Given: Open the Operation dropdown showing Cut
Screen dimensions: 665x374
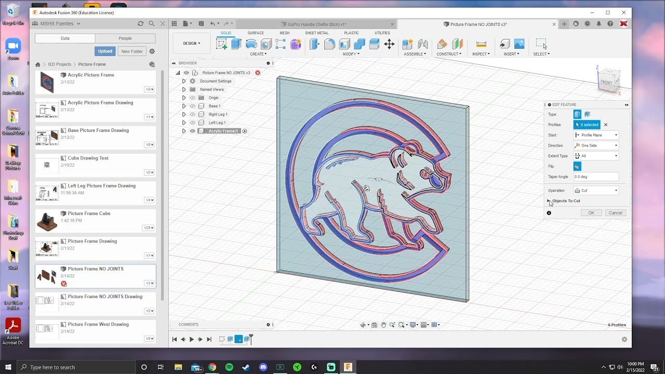Looking at the screenshot, I should tap(596, 191).
